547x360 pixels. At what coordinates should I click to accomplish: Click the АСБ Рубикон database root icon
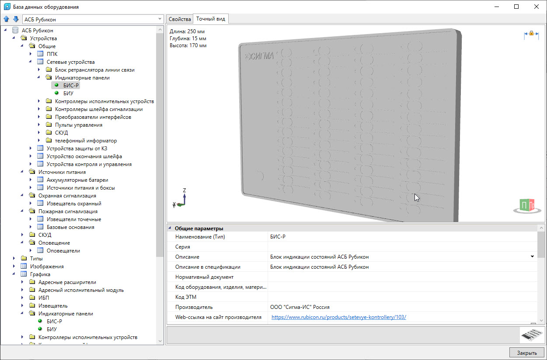pyautogui.click(x=15, y=31)
